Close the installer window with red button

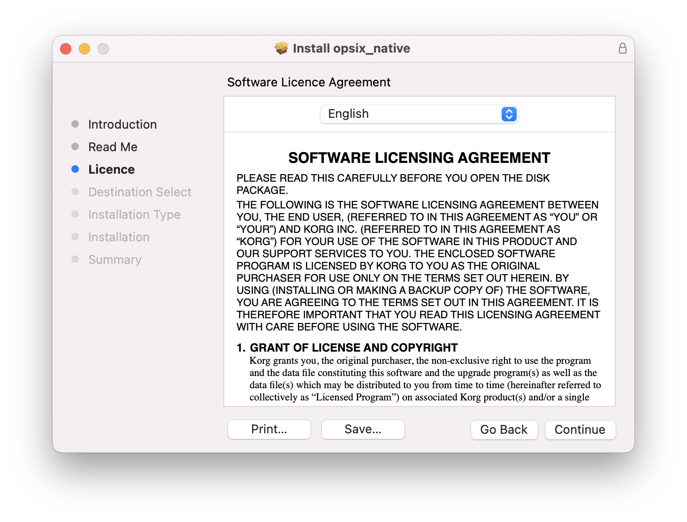click(x=66, y=49)
